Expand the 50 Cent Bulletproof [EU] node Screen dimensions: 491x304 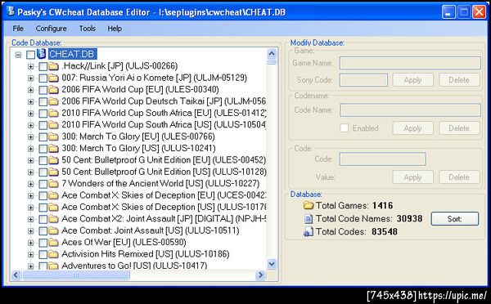click(x=30, y=160)
